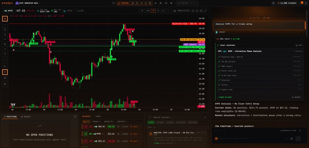
Task: Open more timeframes ellipsis menu
Action: pyautogui.click(x=168, y=11)
